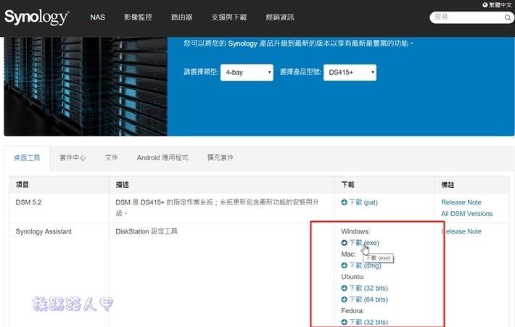Switch to the 擴充套件 tab
This screenshot has height=327, width=515.
pyautogui.click(x=221, y=158)
